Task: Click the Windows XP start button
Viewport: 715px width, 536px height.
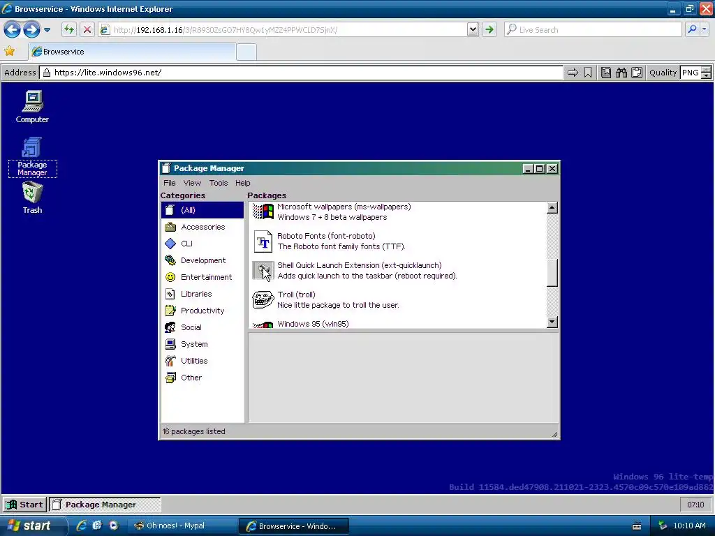Action: (32, 526)
